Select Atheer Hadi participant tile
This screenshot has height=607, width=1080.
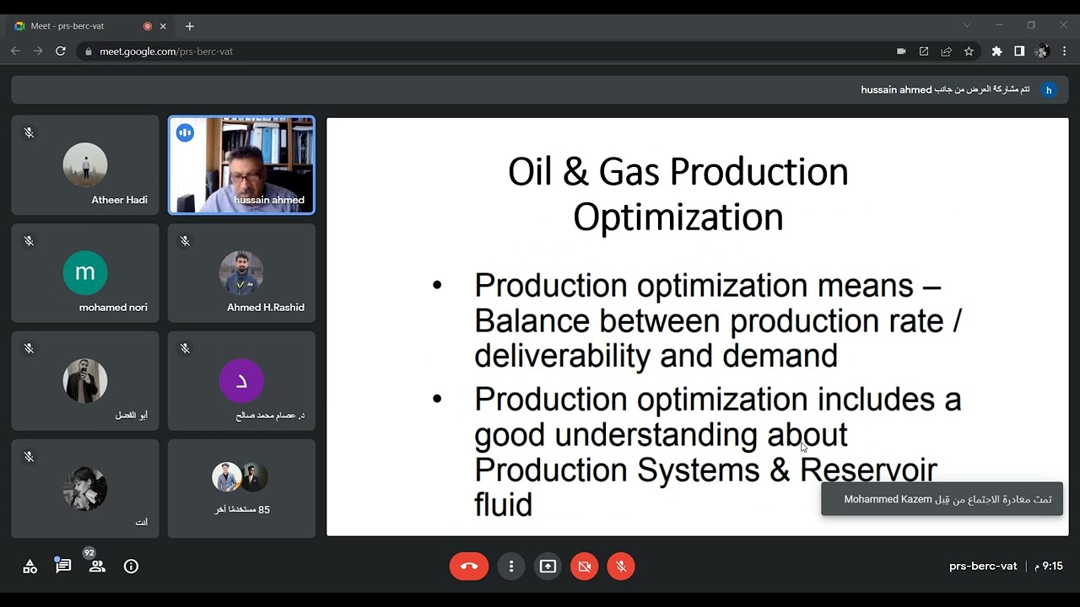pos(85,165)
